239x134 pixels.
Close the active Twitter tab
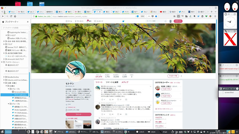pyautogui.click(x=100, y=12)
